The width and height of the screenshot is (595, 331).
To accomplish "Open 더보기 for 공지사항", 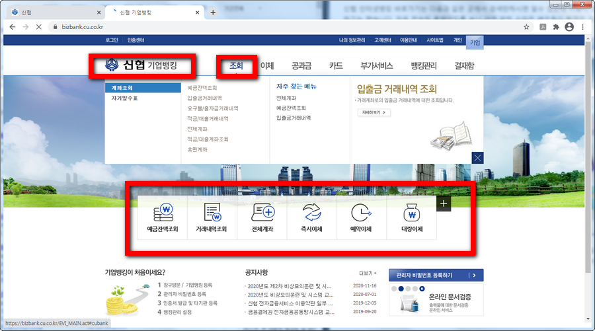I will [x=368, y=273].
